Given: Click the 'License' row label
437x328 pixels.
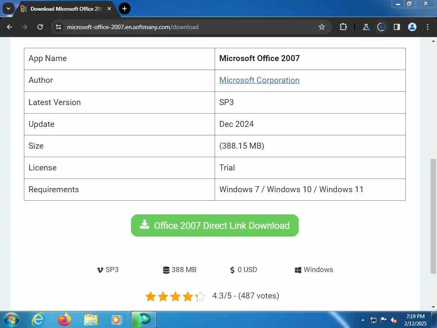Looking at the screenshot, I should pos(43,167).
